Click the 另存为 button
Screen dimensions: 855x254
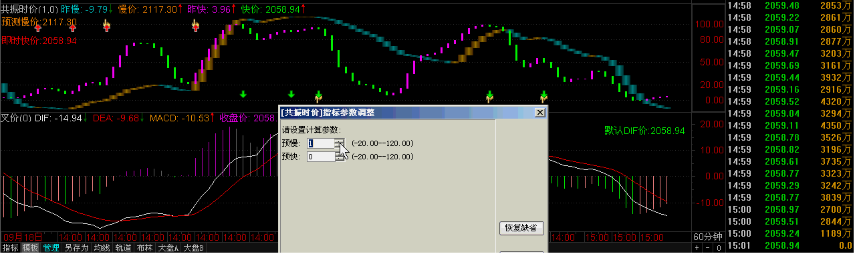point(76,248)
